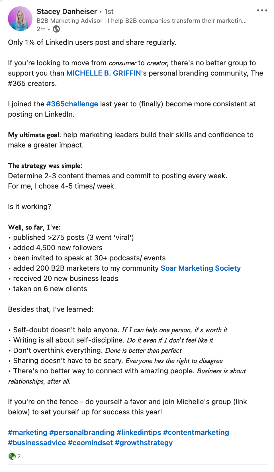Click the #businessadvice hashtag
The height and width of the screenshot is (472, 274).
37,443
